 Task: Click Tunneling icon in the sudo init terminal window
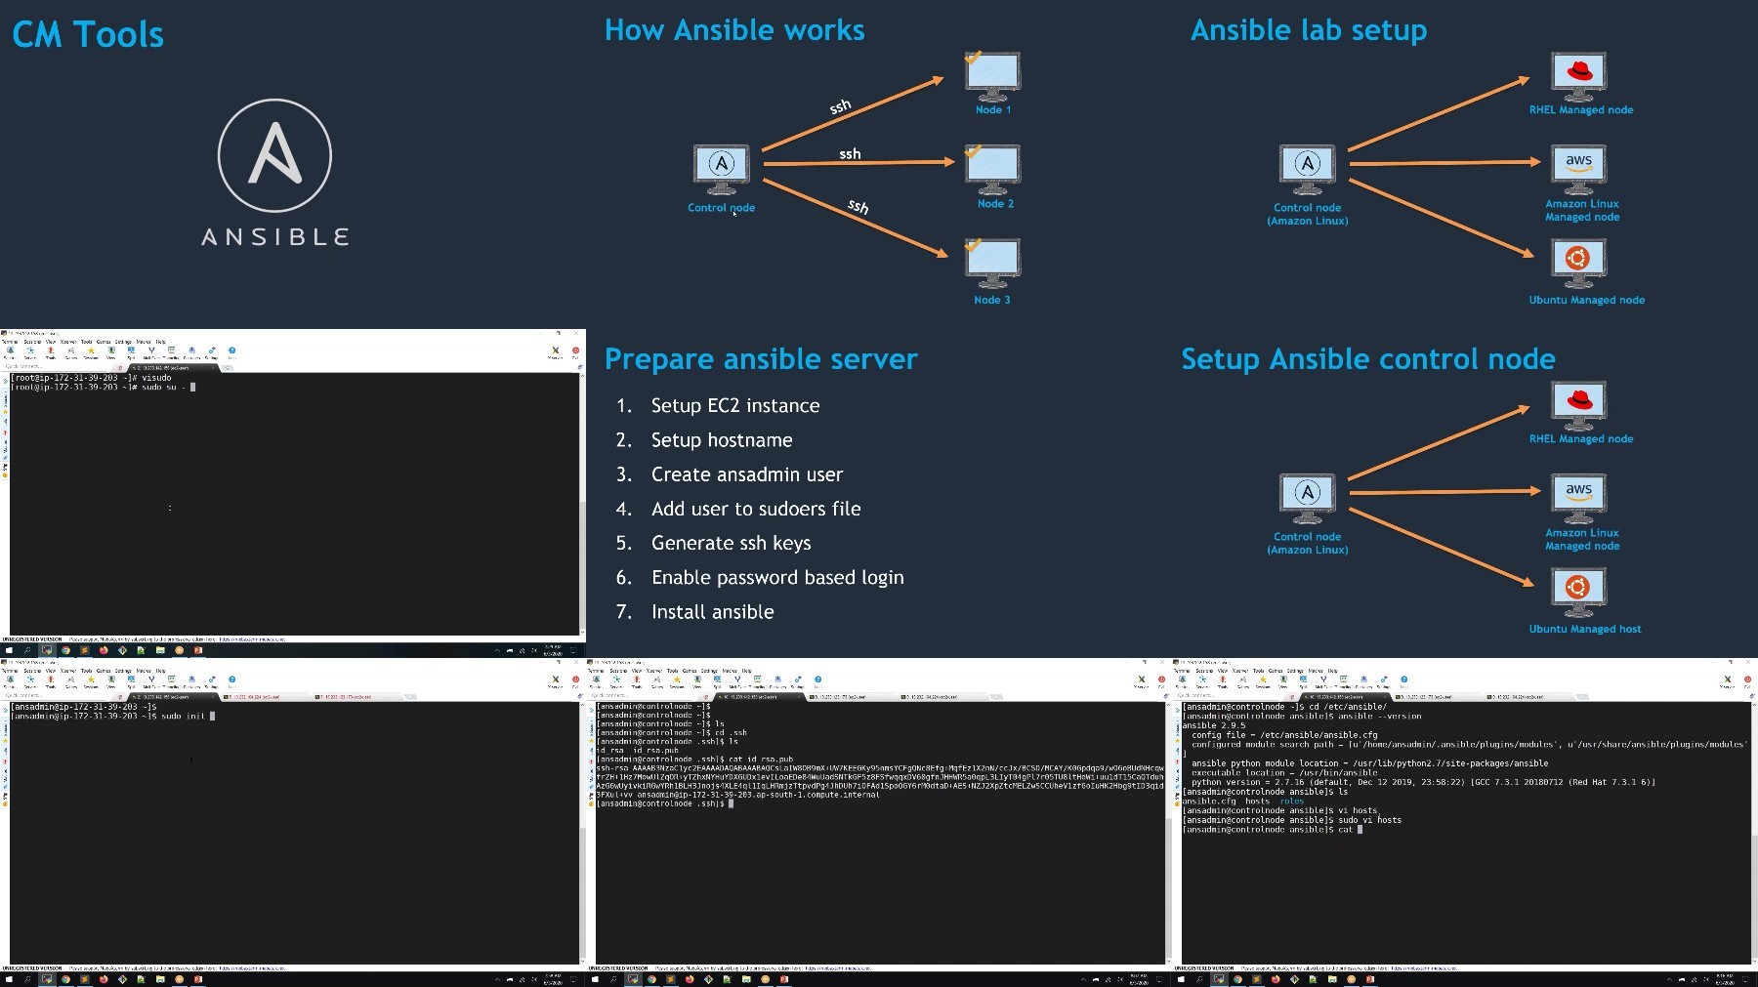coord(171,680)
